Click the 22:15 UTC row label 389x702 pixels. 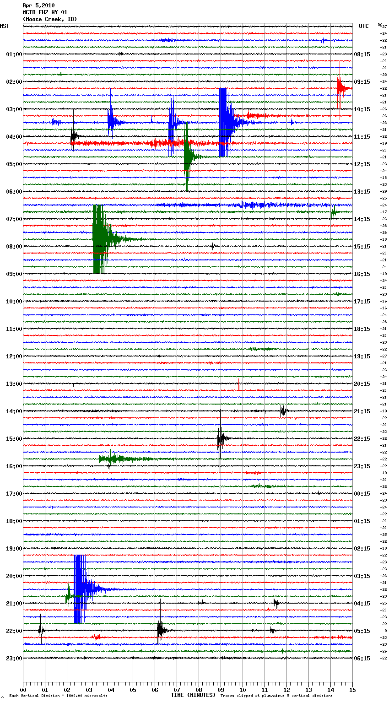point(362,439)
